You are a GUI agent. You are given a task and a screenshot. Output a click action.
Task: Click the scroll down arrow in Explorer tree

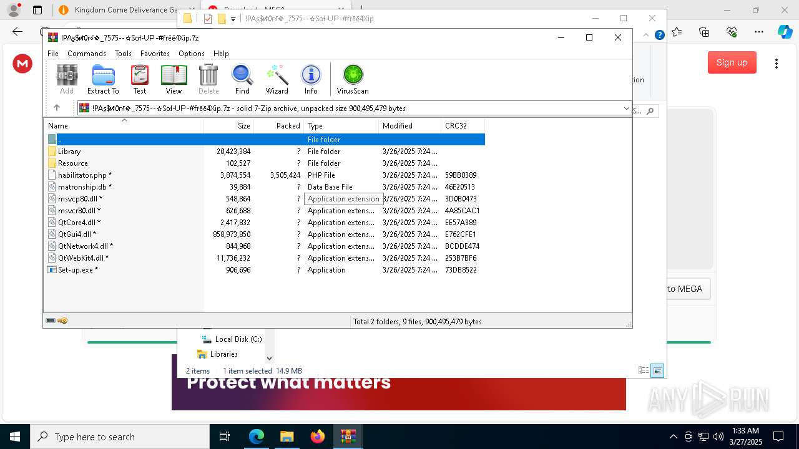click(270, 359)
